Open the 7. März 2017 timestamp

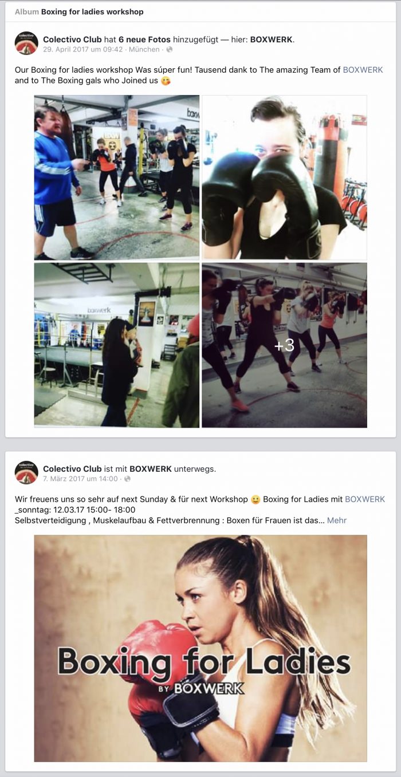[80, 479]
